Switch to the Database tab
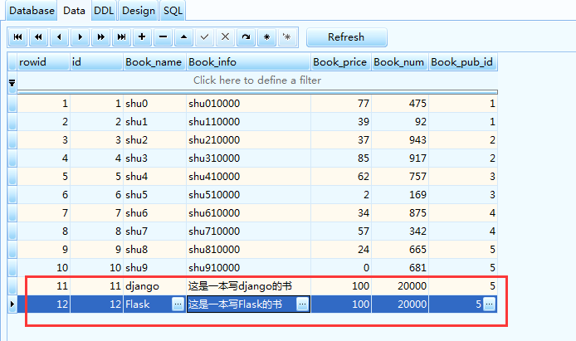This screenshot has height=341, width=576. pos(32,11)
